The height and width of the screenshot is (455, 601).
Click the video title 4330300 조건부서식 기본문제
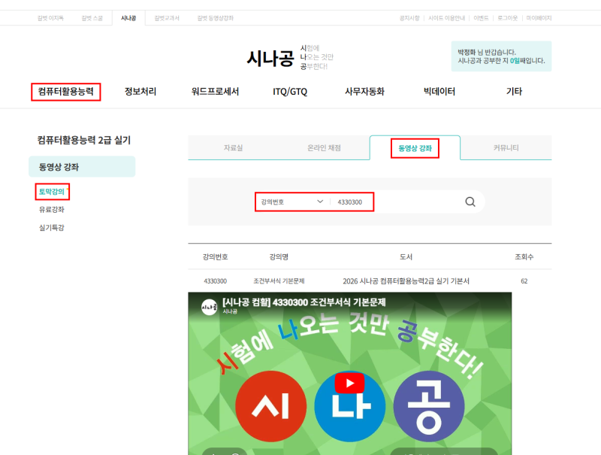point(304,302)
